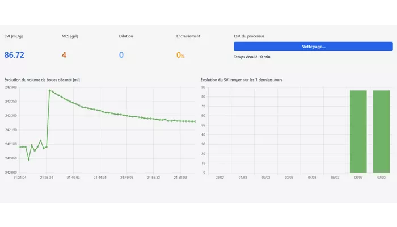Click the SVI [mL/g] label
Screen dimensions: 397x227
point(14,36)
